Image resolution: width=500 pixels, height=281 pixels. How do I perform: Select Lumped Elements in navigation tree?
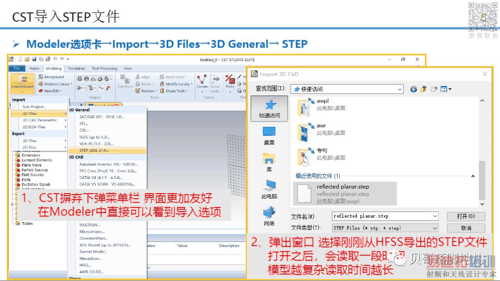coord(37,160)
